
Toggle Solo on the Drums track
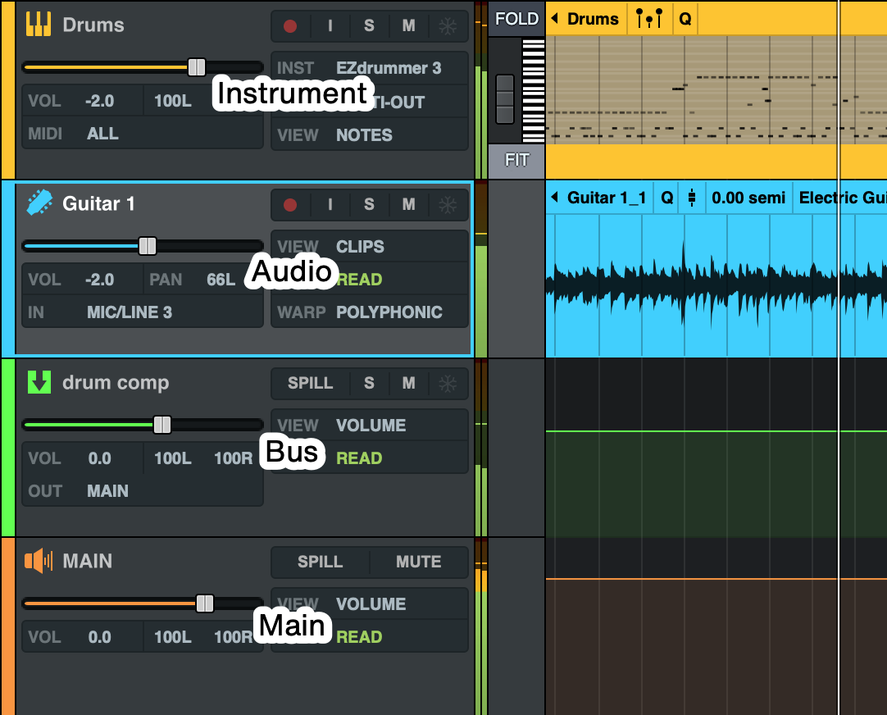pyautogui.click(x=369, y=25)
